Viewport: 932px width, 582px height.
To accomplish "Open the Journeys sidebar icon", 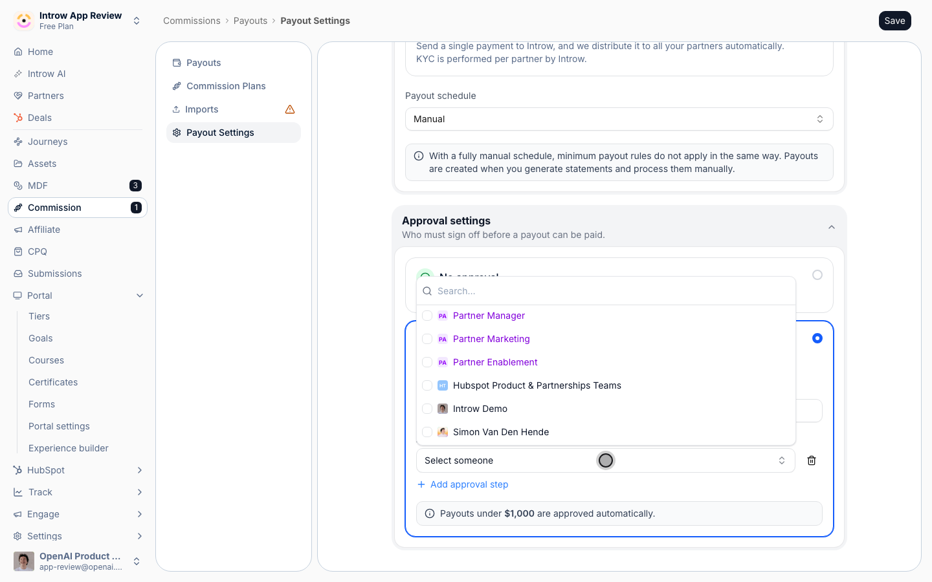I will pyautogui.click(x=18, y=142).
